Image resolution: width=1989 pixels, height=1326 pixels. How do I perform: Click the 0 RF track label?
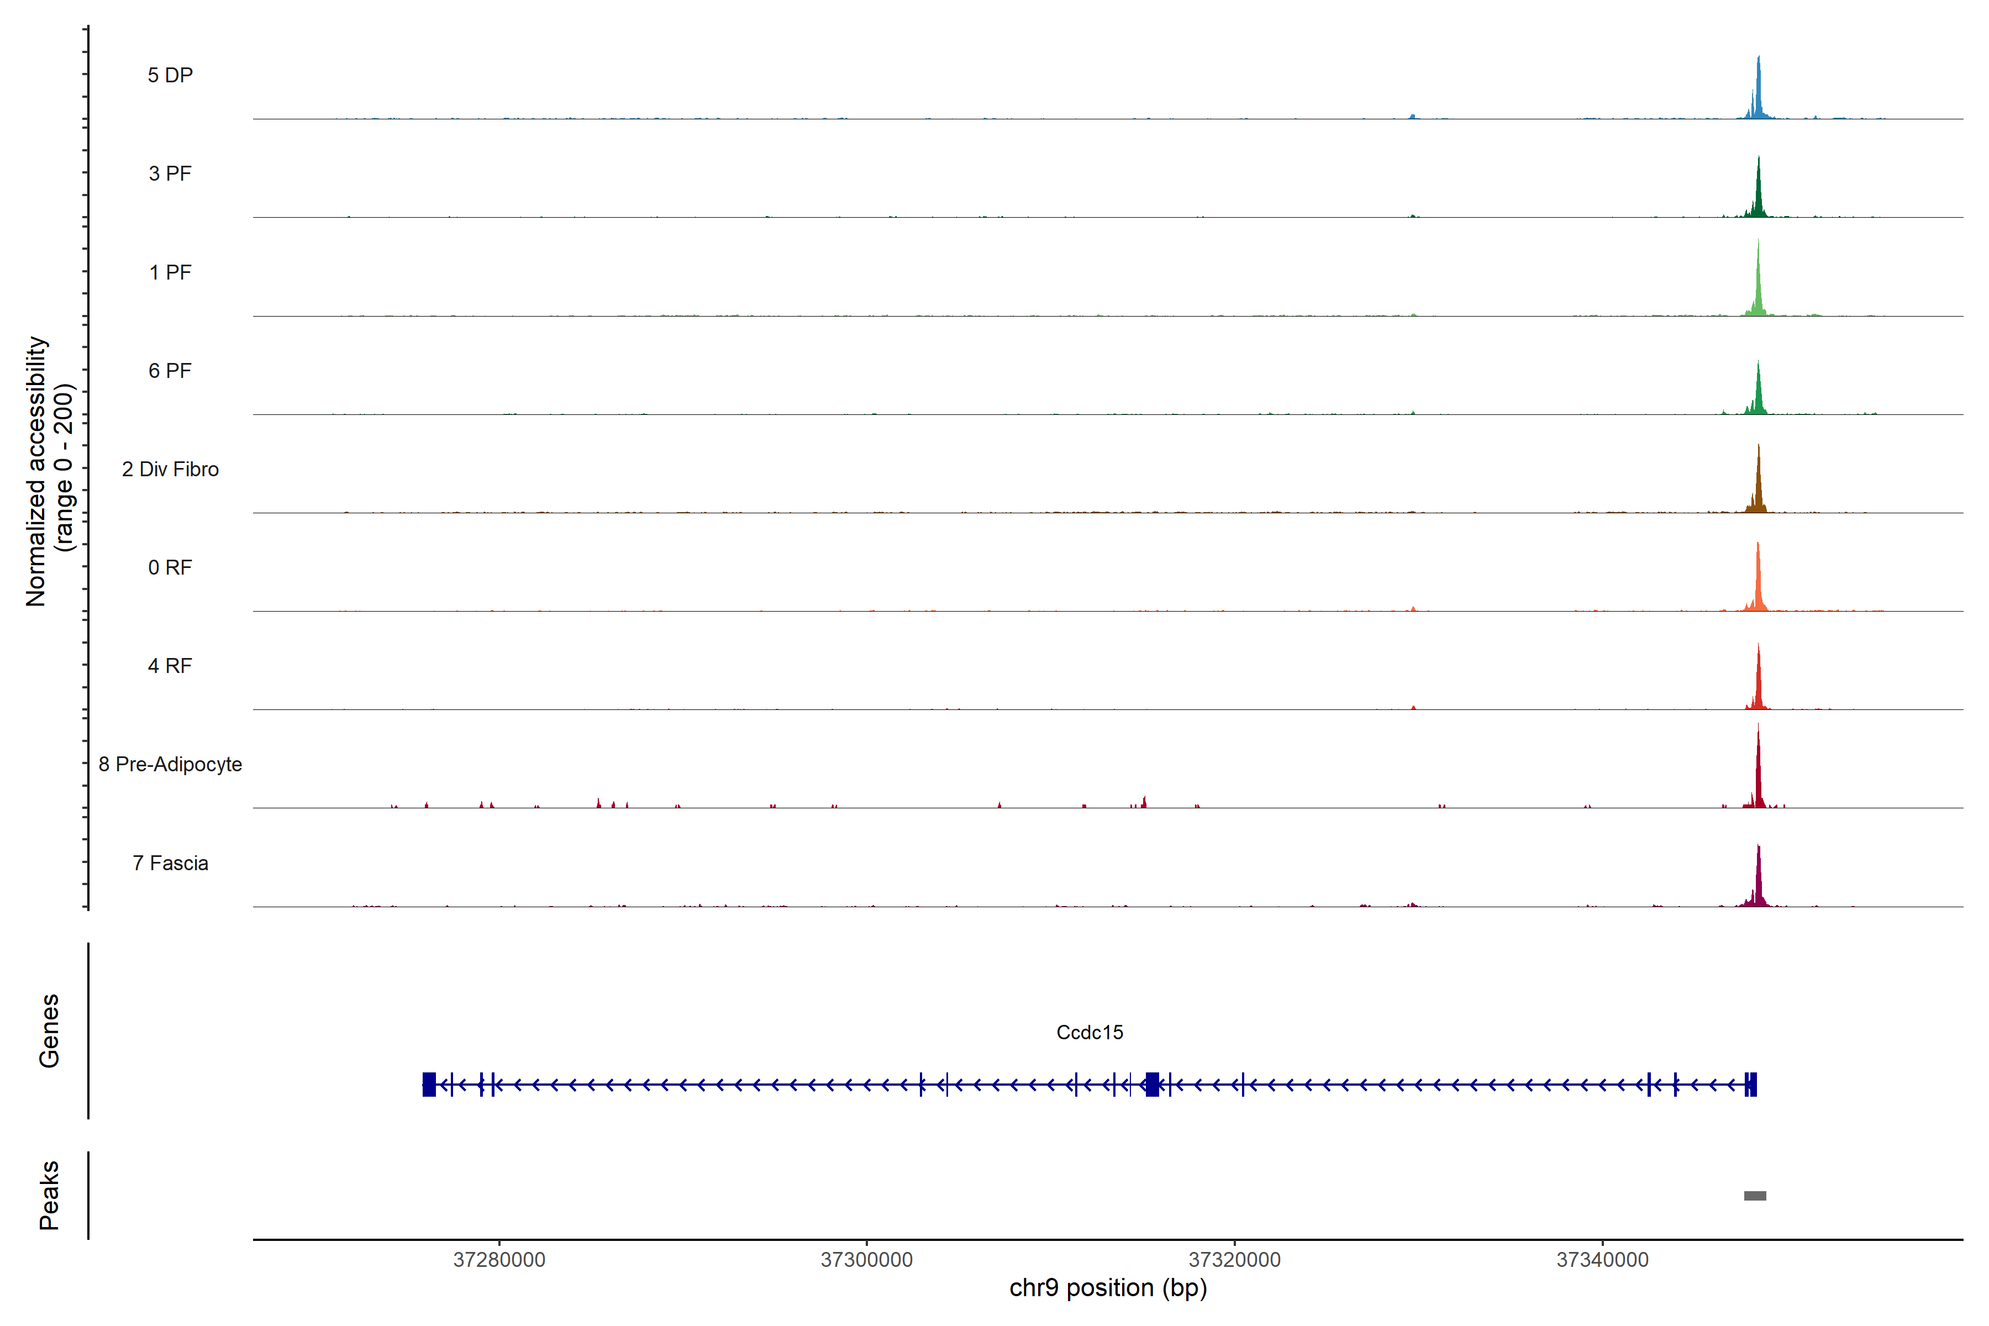pyautogui.click(x=170, y=567)
